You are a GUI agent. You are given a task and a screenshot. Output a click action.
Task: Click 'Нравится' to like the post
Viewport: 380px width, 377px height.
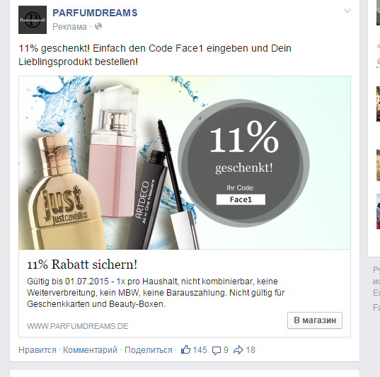coord(38,350)
